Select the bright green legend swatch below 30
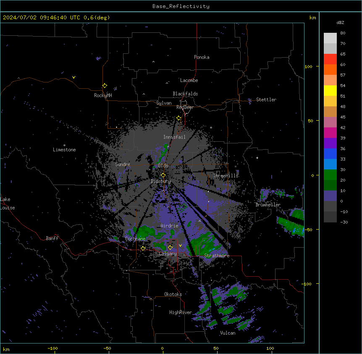 pos(330,175)
